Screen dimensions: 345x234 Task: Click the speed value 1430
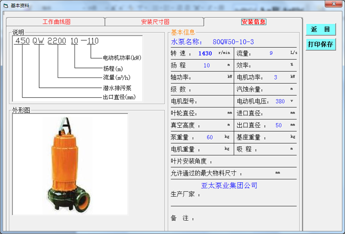[205, 53]
